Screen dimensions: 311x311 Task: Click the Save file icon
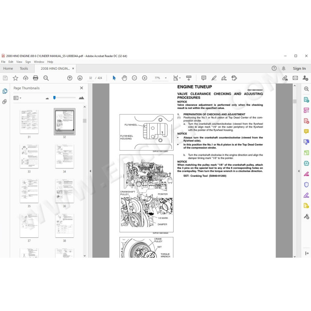[5, 78]
